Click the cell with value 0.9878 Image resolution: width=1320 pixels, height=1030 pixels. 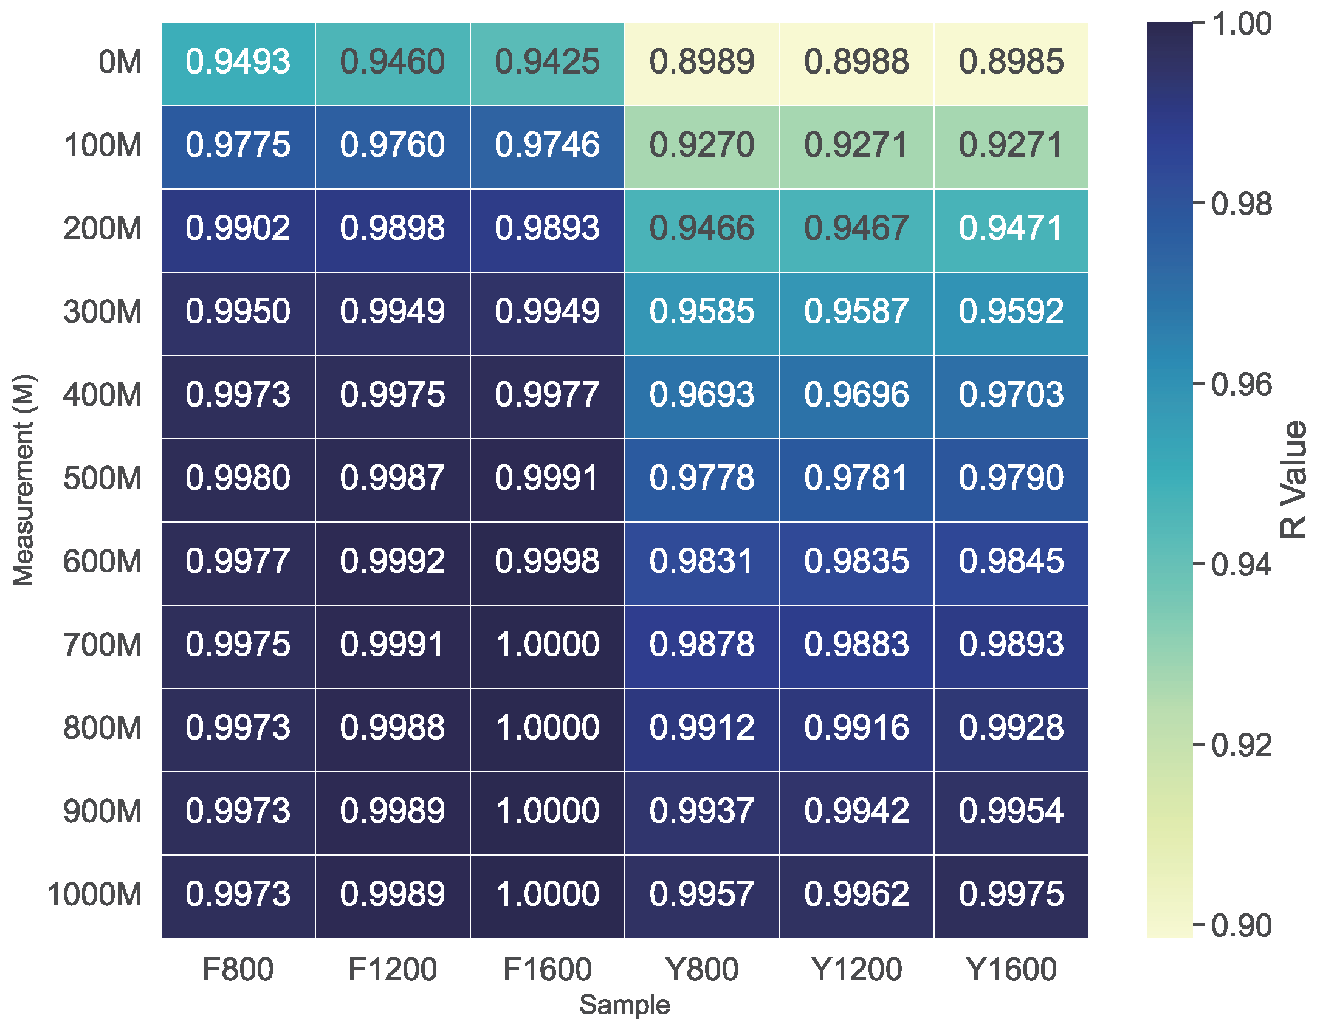tap(701, 645)
